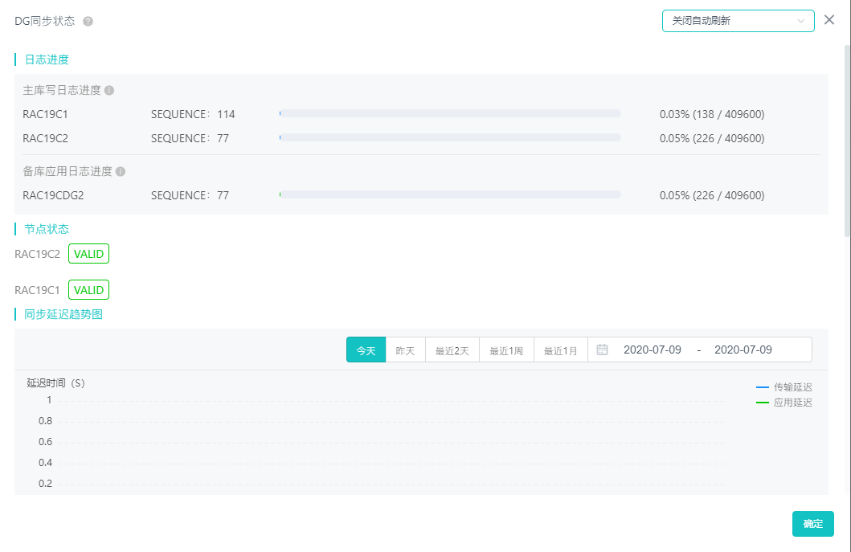
Task: Click the 同步延迟趋势图 section heading
Action: [x=63, y=314]
